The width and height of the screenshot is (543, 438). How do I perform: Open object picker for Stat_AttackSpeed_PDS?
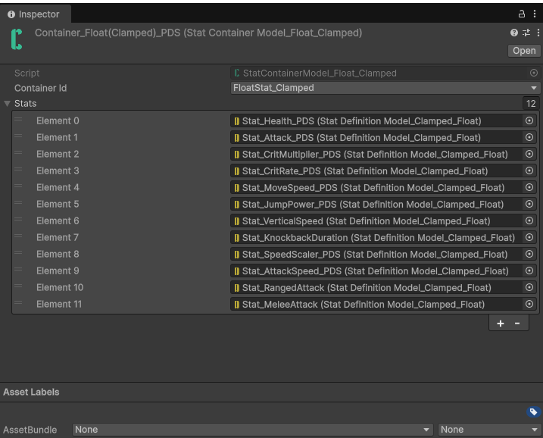(529, 271)
